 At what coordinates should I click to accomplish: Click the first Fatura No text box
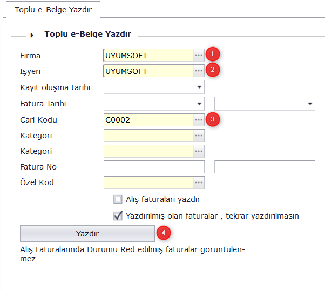coord(154,167)
